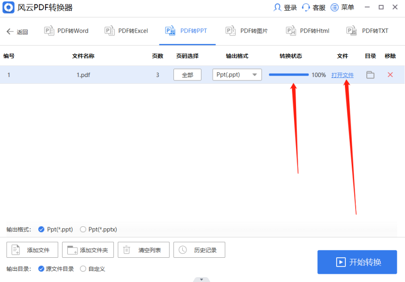The height and width of the screenshot is (282, 405).
Task: Open the Ppt(.ppt) format dropdown
Action: click(237, 75)
